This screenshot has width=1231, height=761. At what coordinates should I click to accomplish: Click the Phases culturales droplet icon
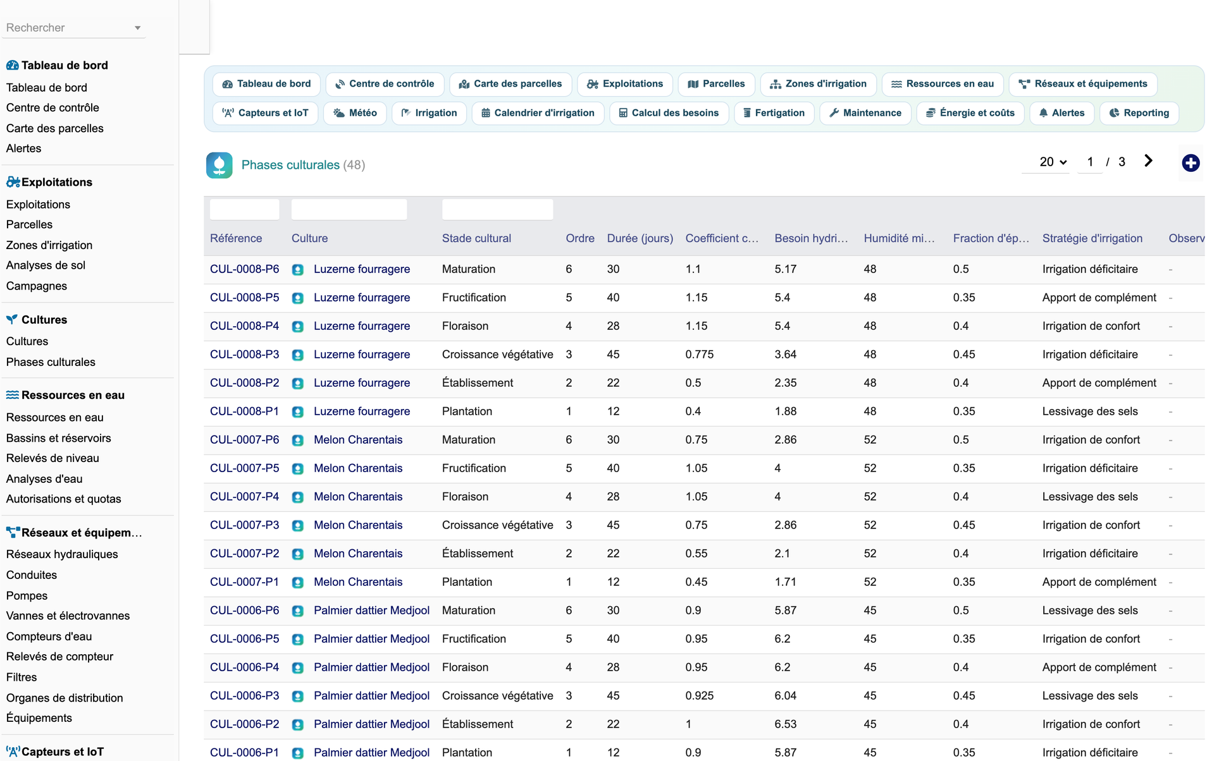(x=219, y=165)
